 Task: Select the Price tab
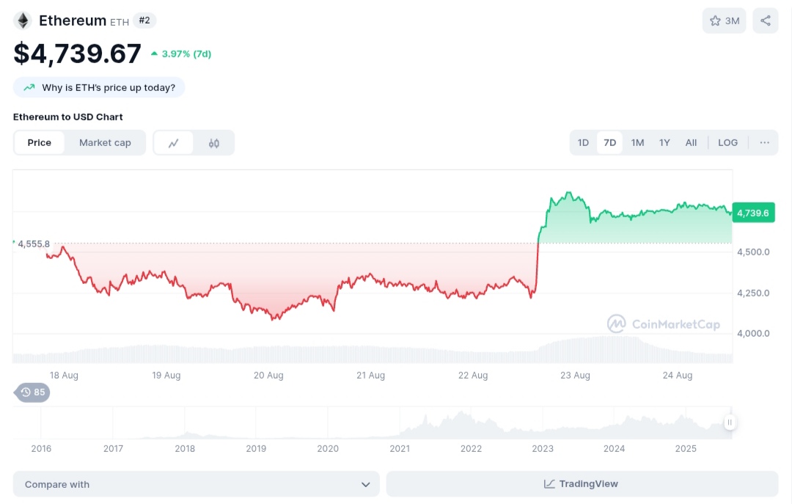tap(40, 143)
